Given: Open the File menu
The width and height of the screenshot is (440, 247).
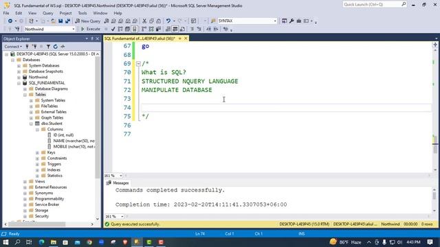Looking at the screenshot, I should click(6, 13).
